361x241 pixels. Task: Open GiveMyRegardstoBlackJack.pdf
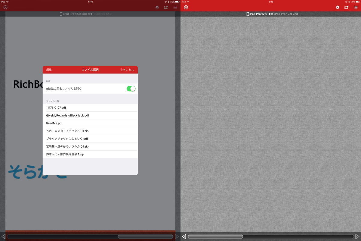point(90,115)
